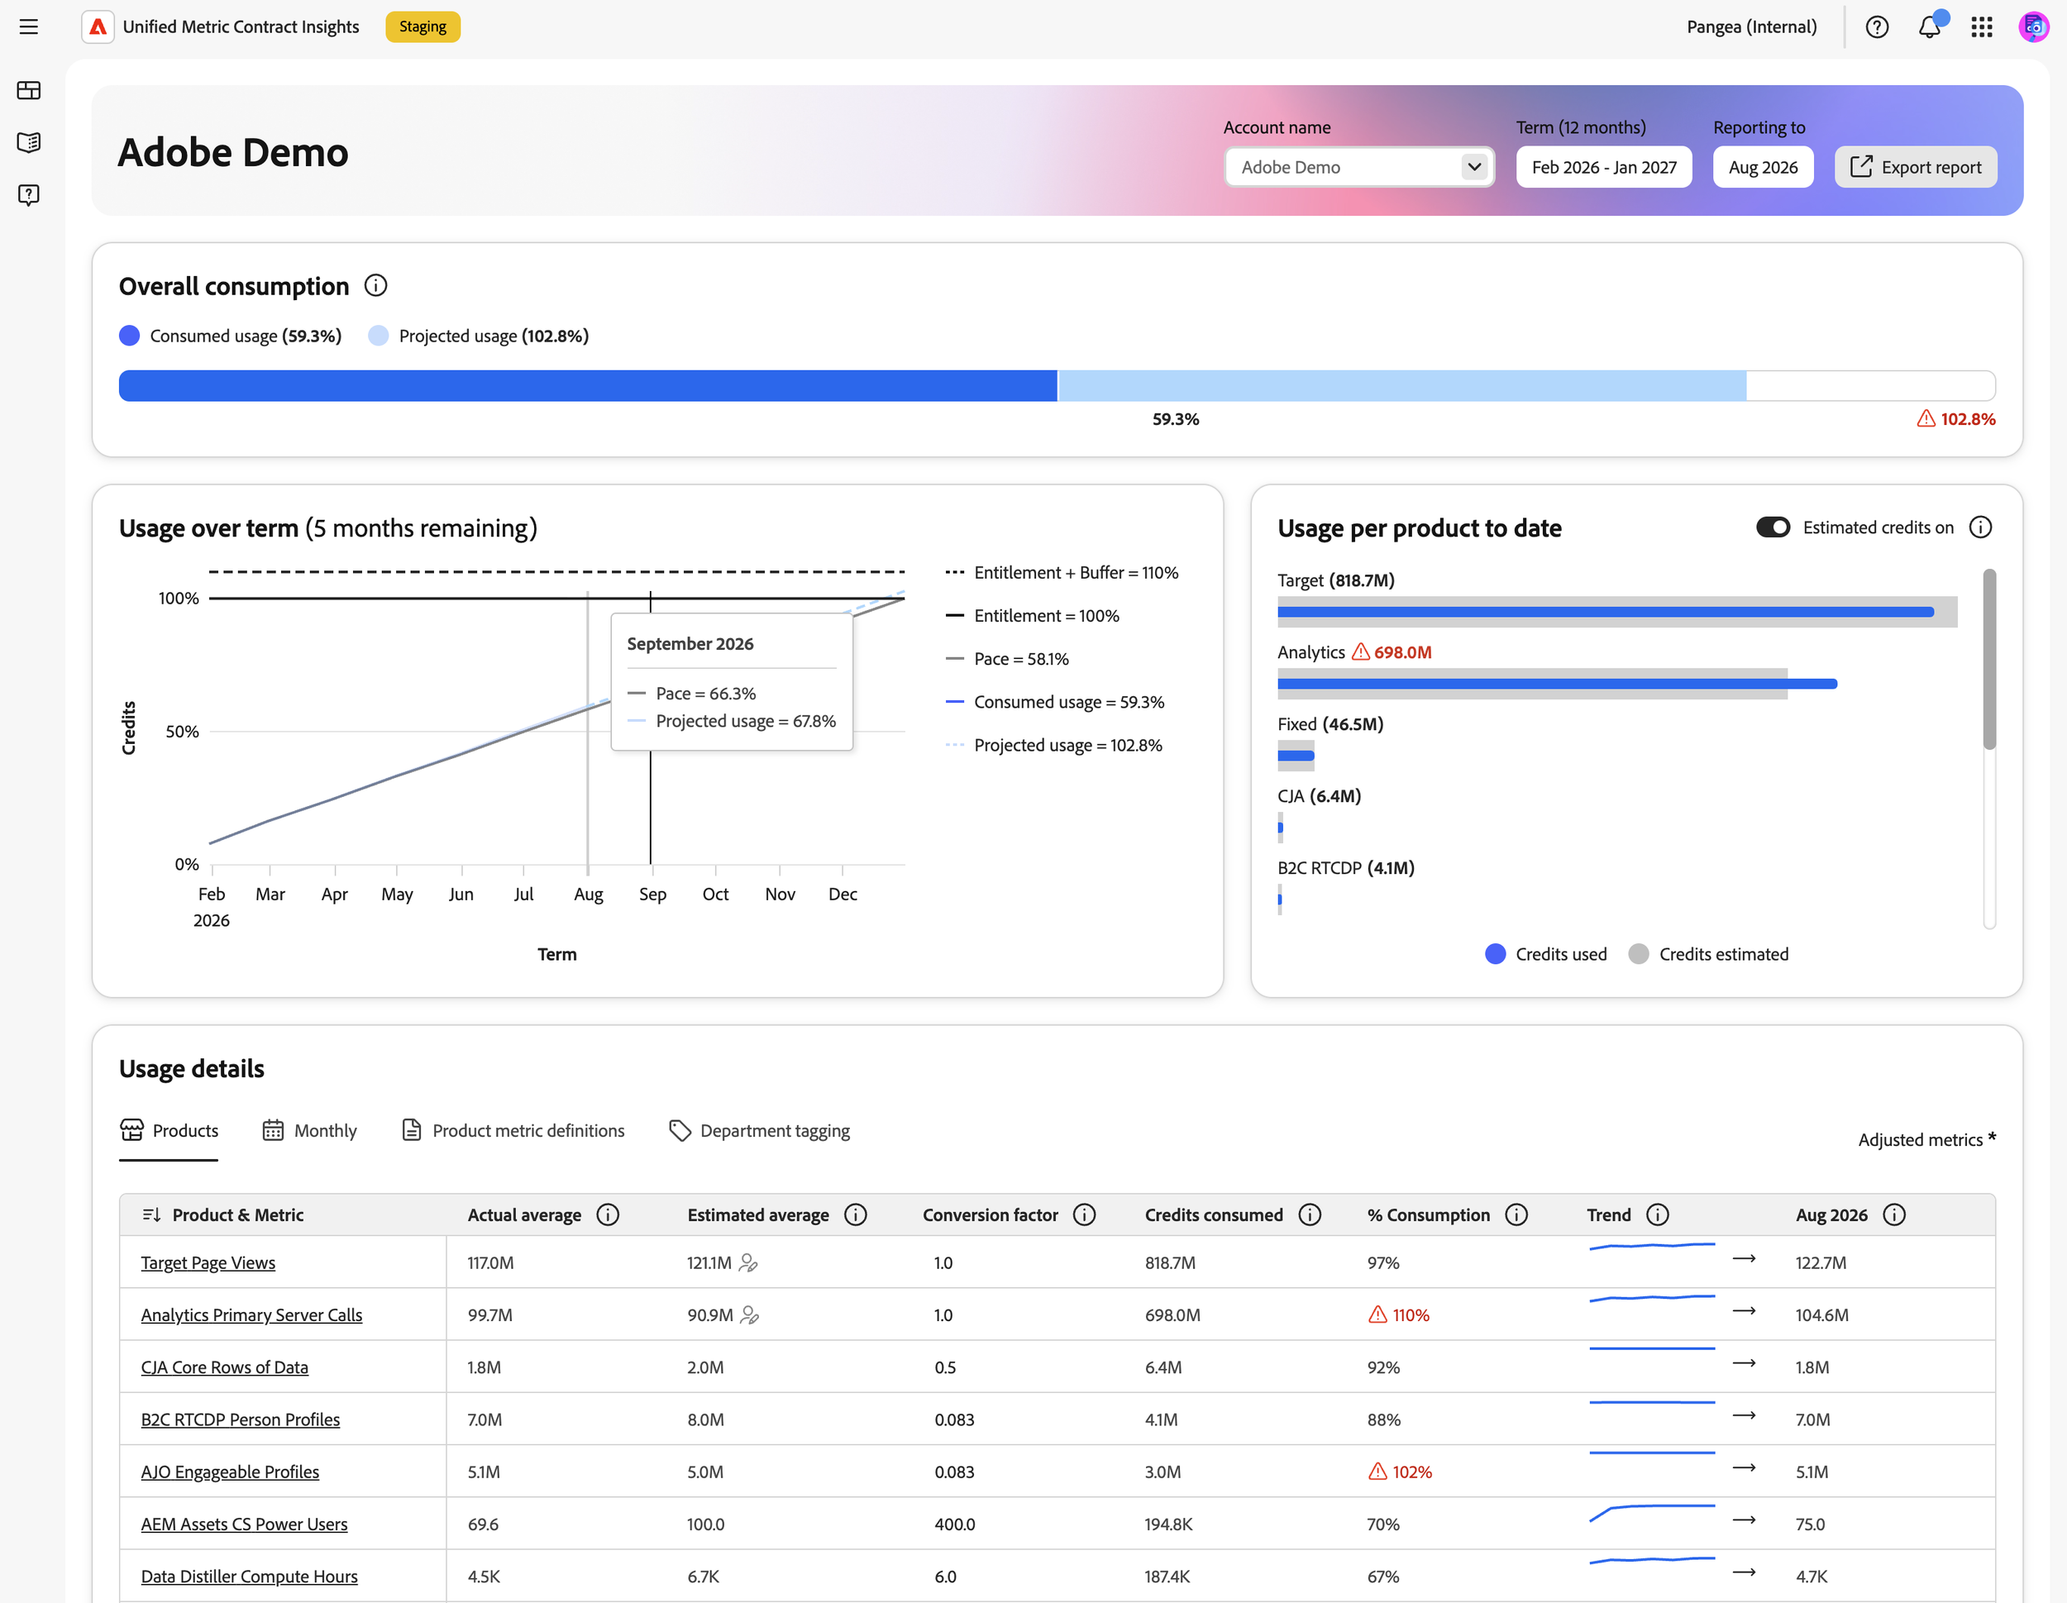Viewport: 2067px width, 1603px height.
Task: Click the dashboard layout sidebar icon
Action: 28,90
